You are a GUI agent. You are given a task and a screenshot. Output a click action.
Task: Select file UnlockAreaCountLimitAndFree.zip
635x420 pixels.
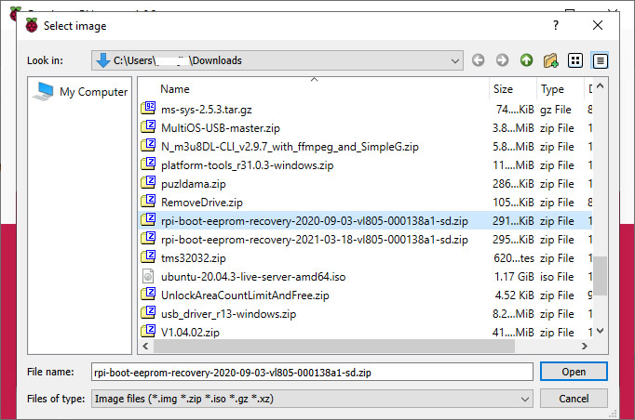245,295
